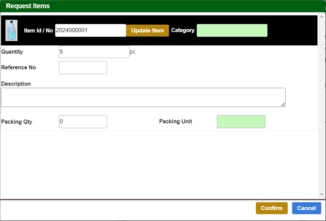
Task: Grab the Description box resize handle
Action: coord(283,105)
